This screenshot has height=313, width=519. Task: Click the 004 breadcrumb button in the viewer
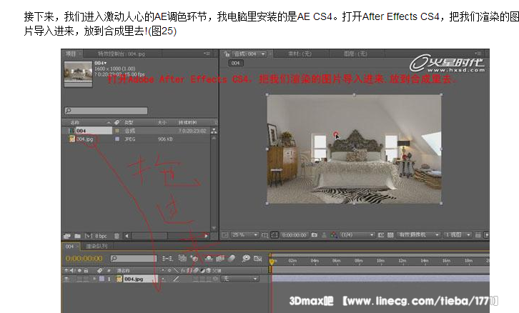pyautogui.click(x=235, y=63)
